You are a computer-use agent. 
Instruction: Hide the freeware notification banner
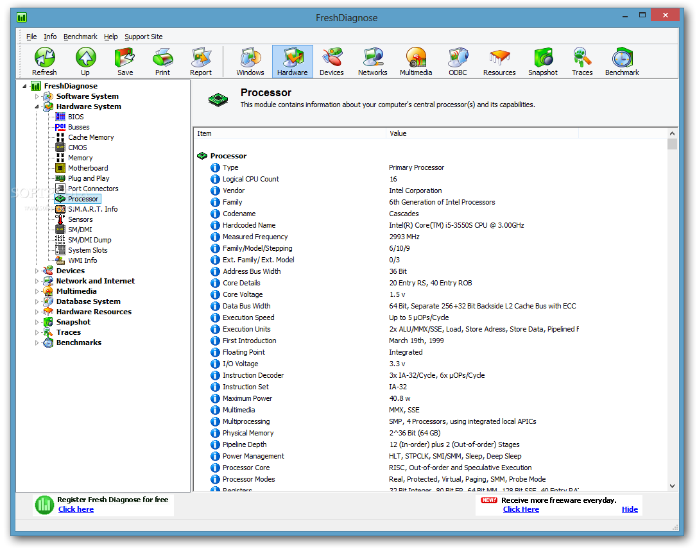(x=630, y=509)
